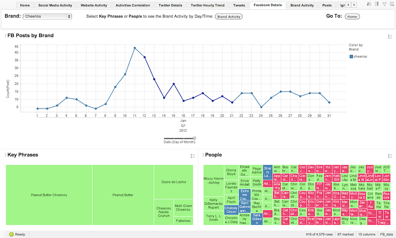The image size is (396, 238).
Task: Select the data point at day 15
Action: [174, 84]
